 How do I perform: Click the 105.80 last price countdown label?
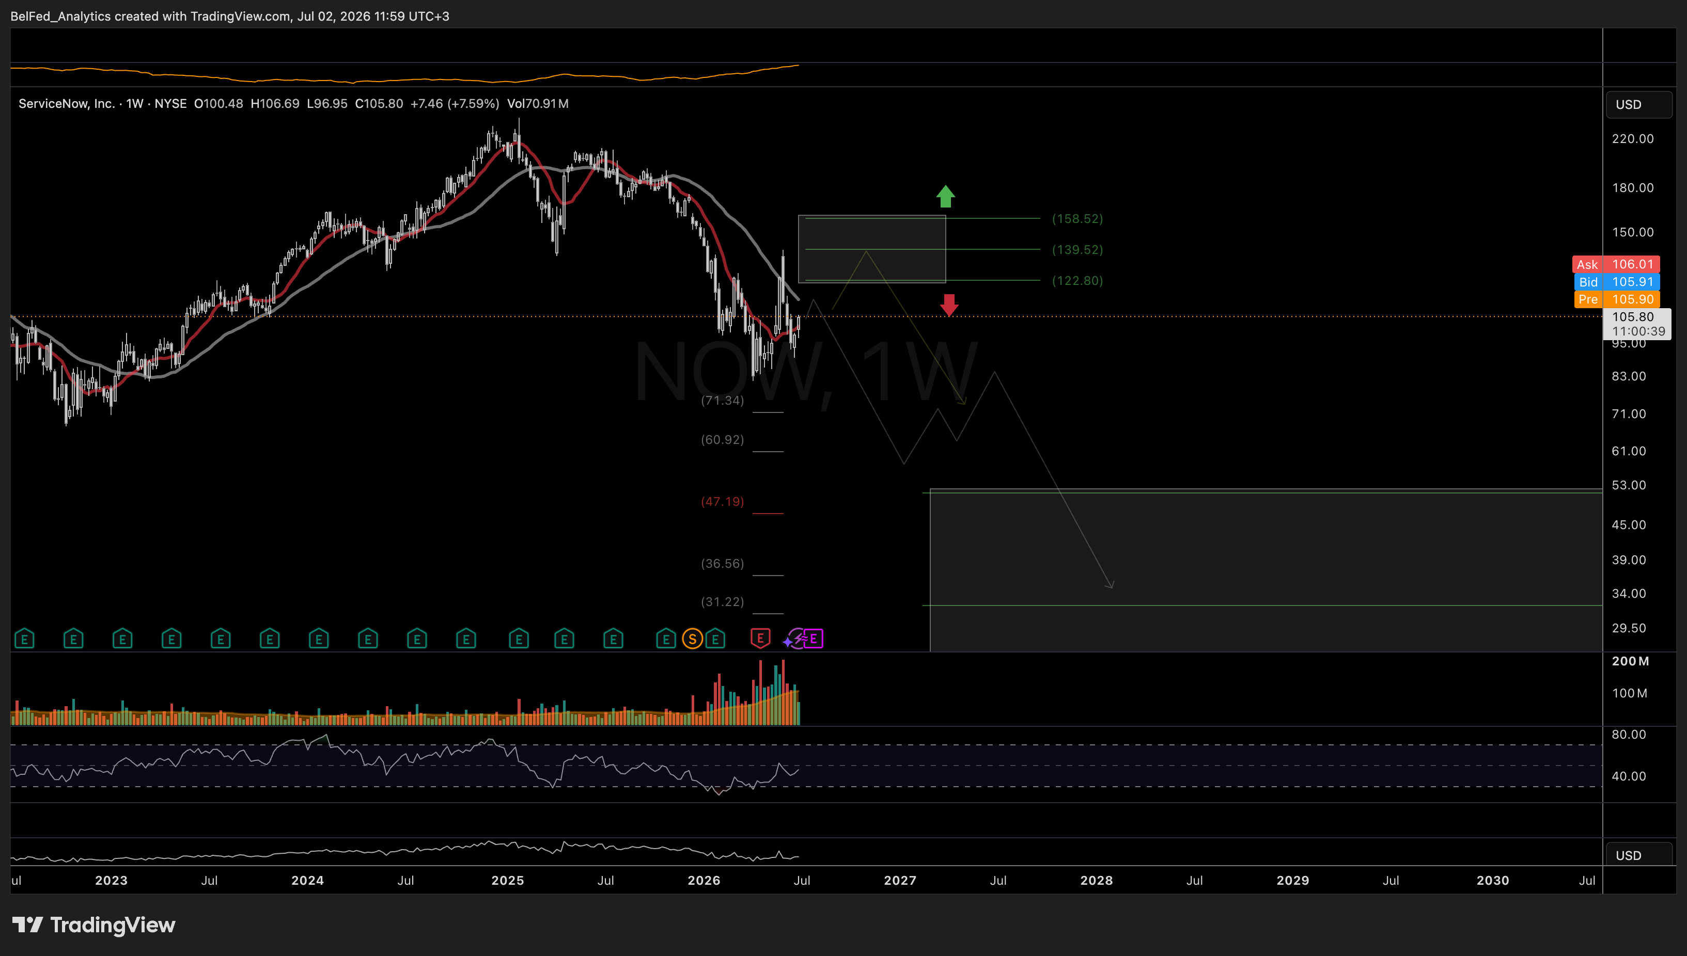point(1637,324)
